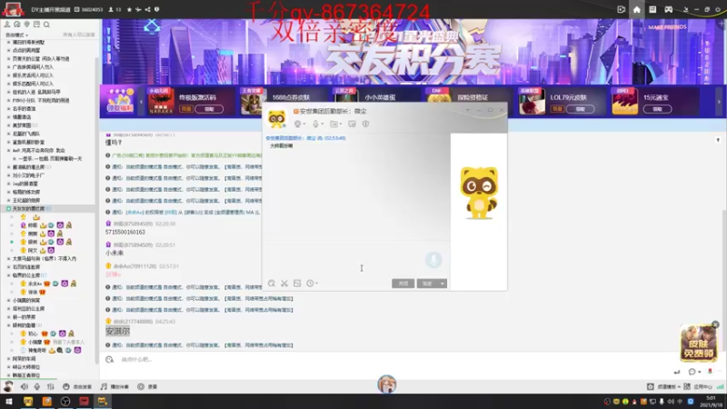Image resolution: width=727 pixels, height=409 pixels.
Task: Open the bookmark note icon in left panel
Action: tap(36, 25)
